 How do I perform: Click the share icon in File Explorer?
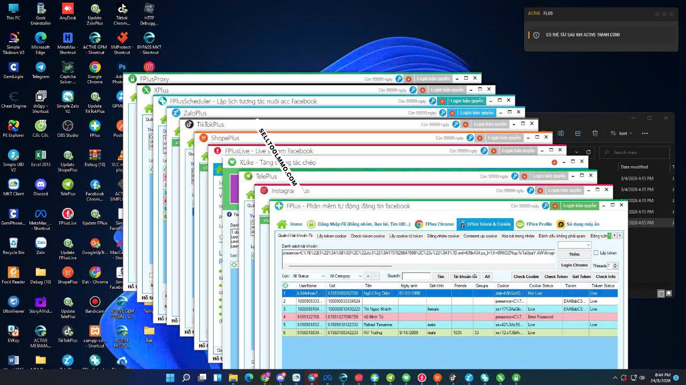point(578,134)
